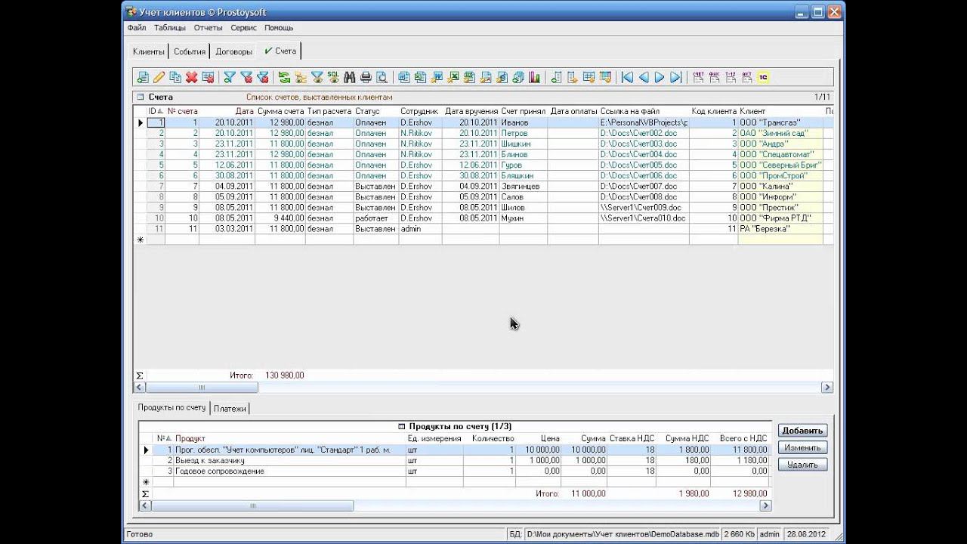Click the Изменить button

[802, 447]
